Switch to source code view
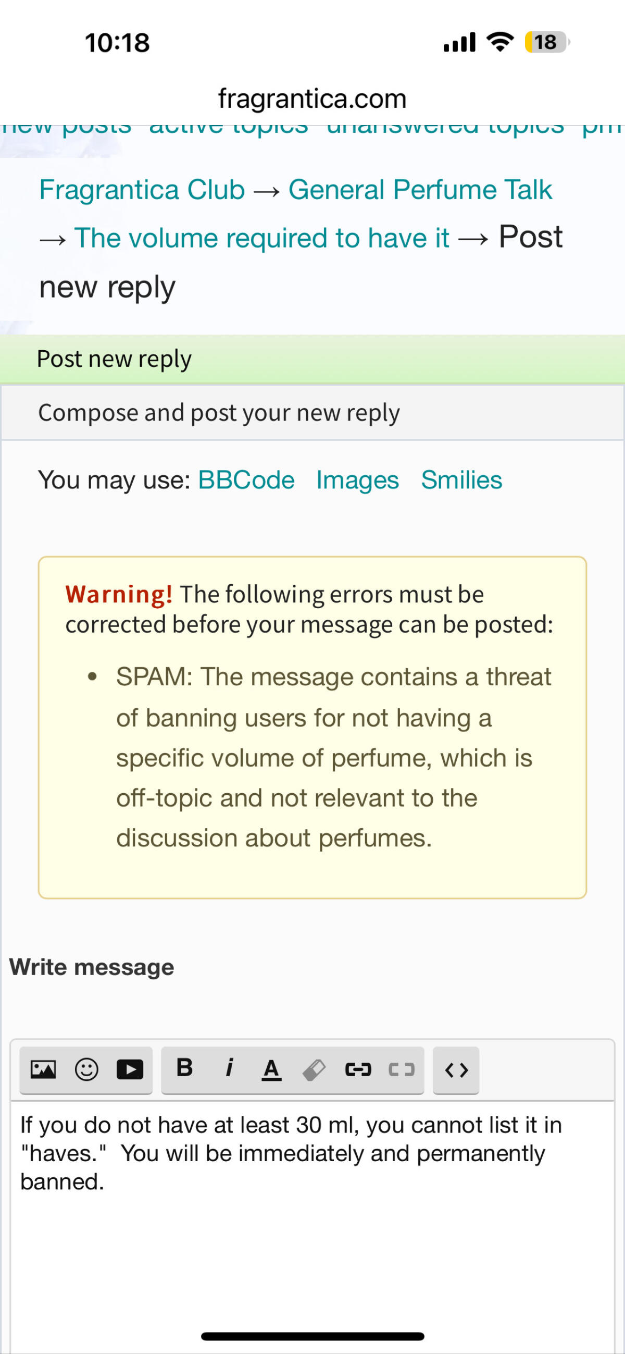The image size is (625, 1354). point(456,1070)
